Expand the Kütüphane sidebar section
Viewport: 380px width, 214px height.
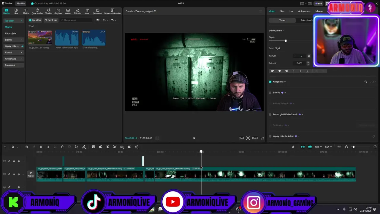click(14, 59)
